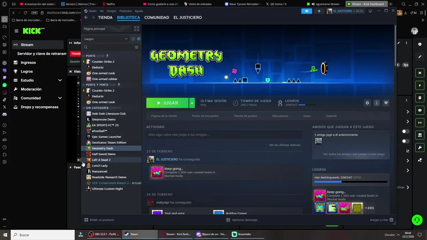Click Windows Start button
Viewport: 427px width, 240px height.
click(5, 235)
